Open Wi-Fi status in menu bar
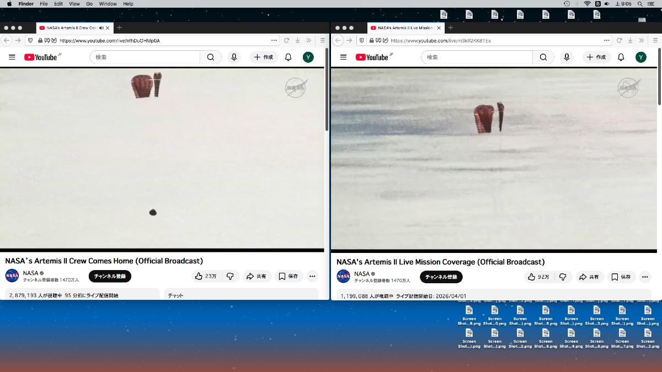 pyautogui.click(x=588, y=4)
